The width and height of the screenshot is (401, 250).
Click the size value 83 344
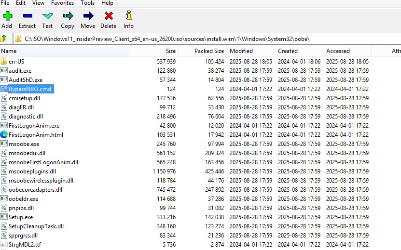168,236
